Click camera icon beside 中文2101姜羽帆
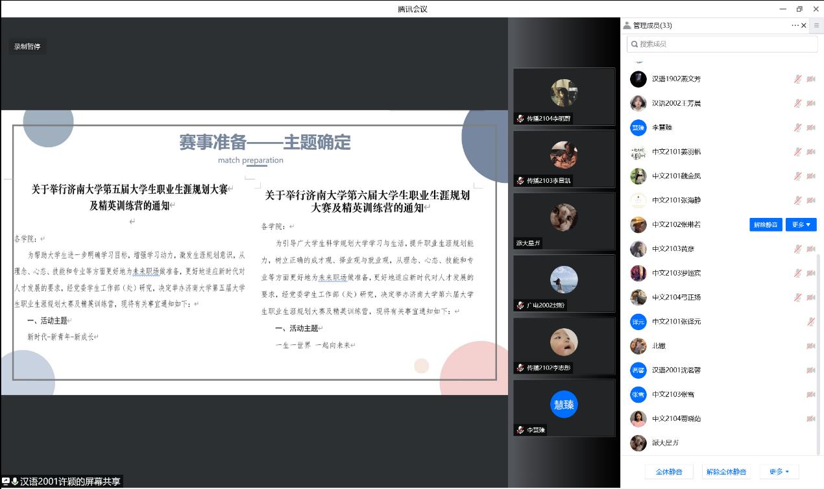Viewport: 824px width, 489px height. click(810, 152)
